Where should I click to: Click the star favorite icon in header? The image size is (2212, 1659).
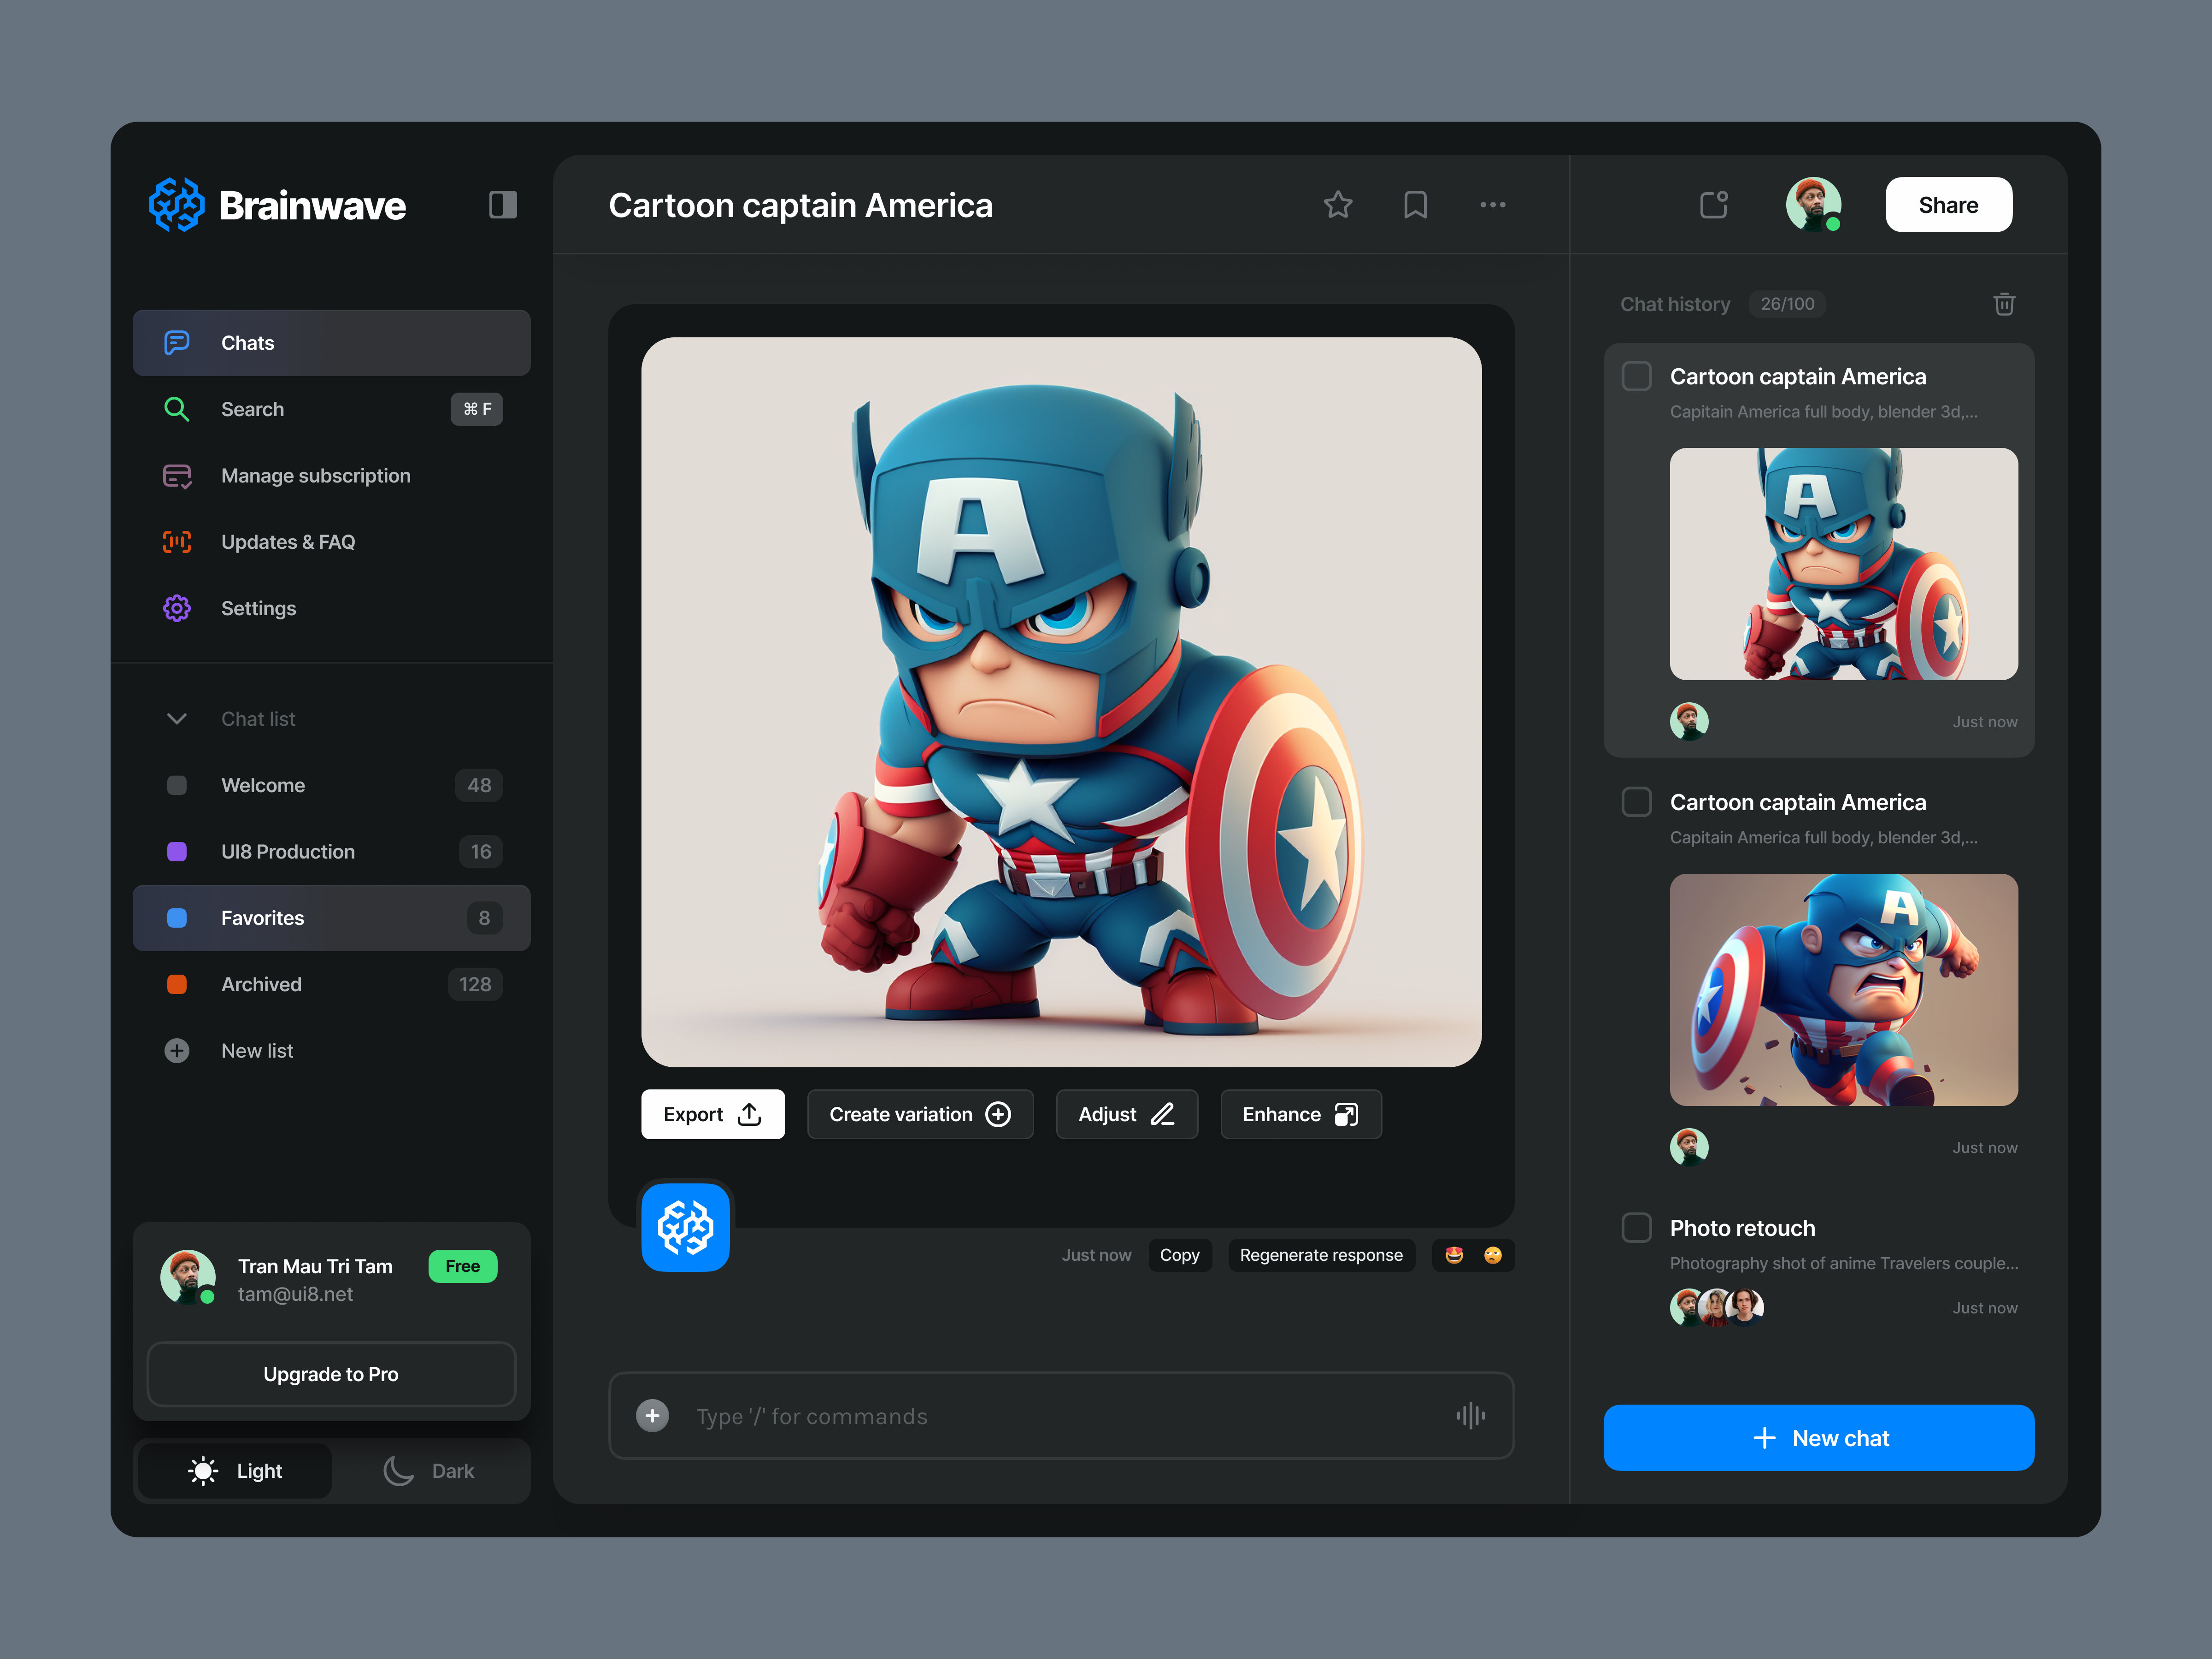pyautogui.click(x=1338, y=205)
